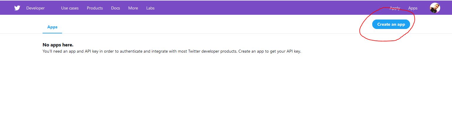Select the Apps tab
This screenshot has width=452, height=128.
pyautogui.click(x=52, y=27)
